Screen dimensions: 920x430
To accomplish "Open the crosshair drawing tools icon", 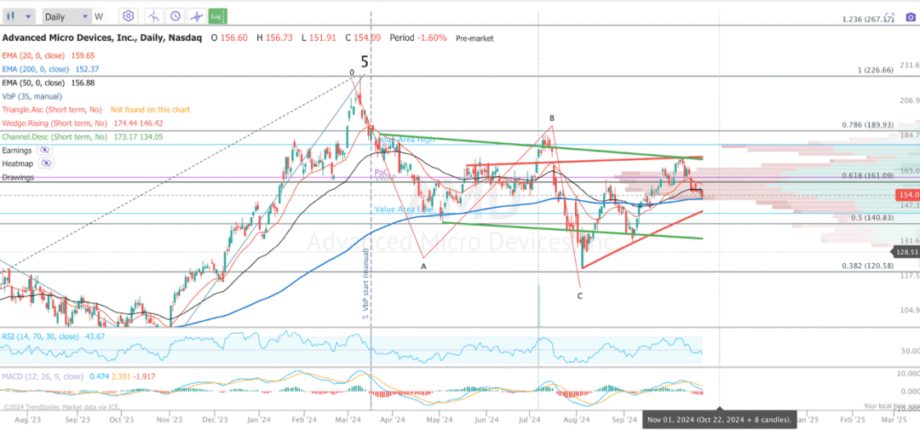I will pos(196,16).
